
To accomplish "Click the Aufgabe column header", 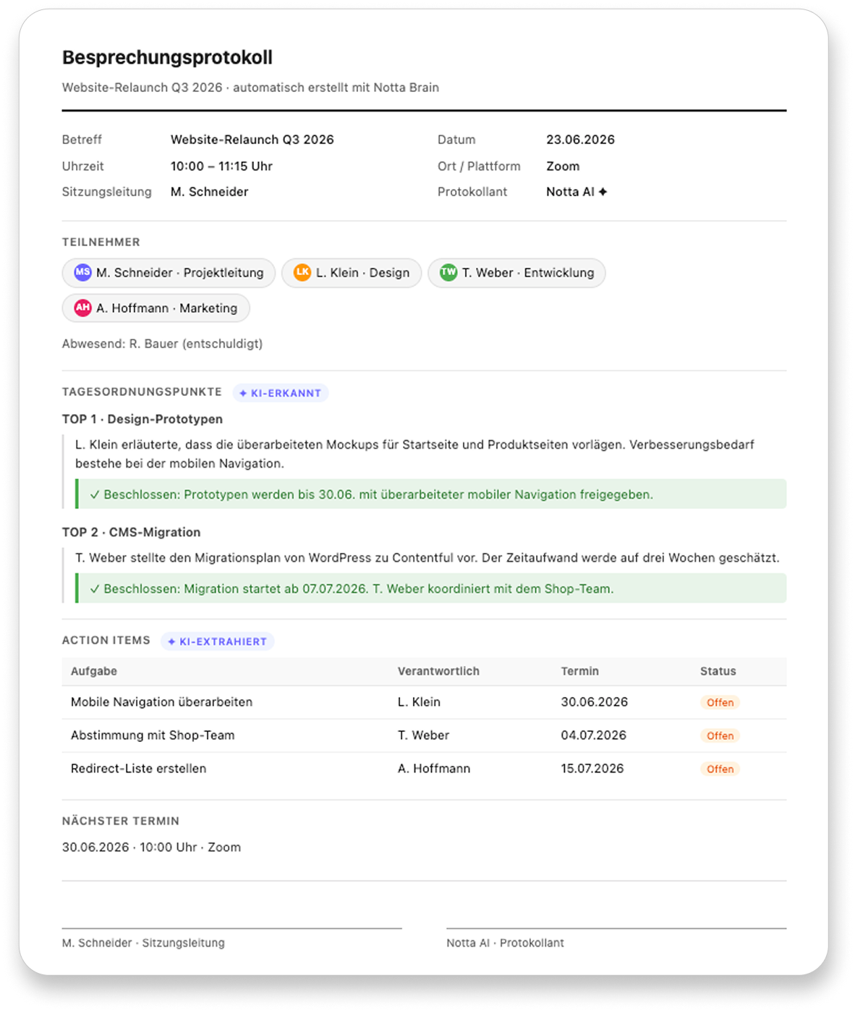I will [x=94, y=671].
